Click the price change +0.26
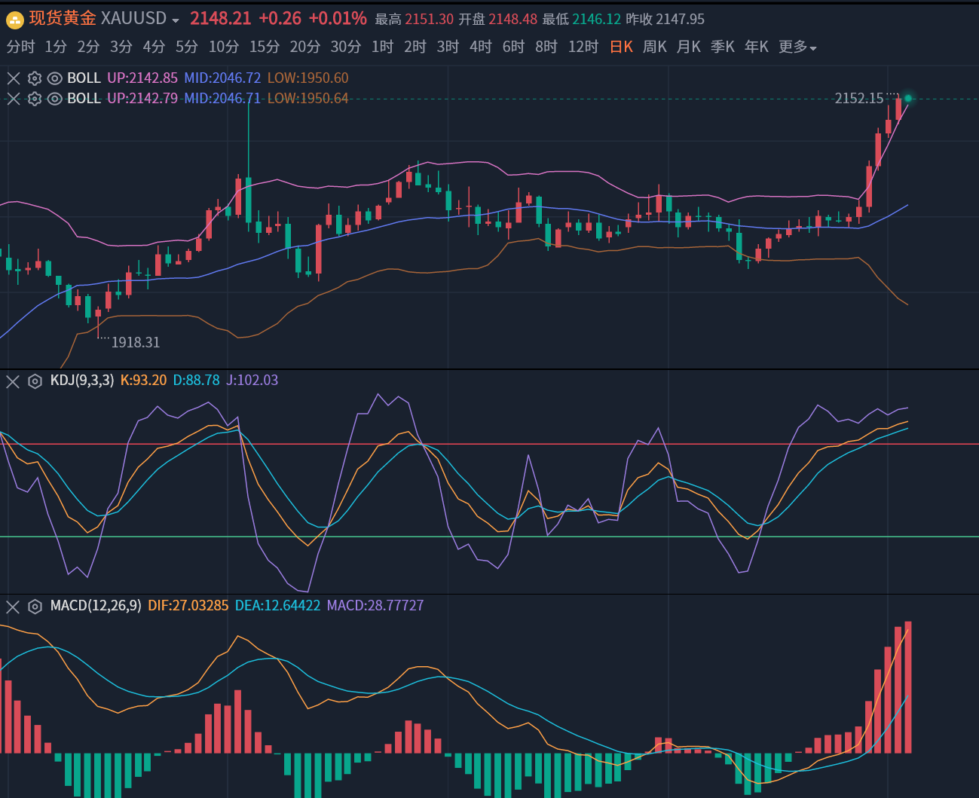 280,19
